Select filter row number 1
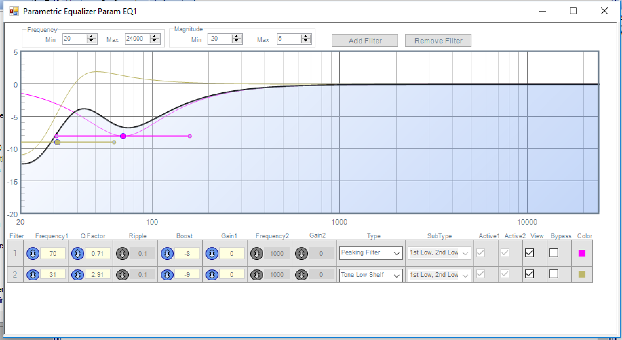This screenshot has height=340, width=622. pos(15,253)
